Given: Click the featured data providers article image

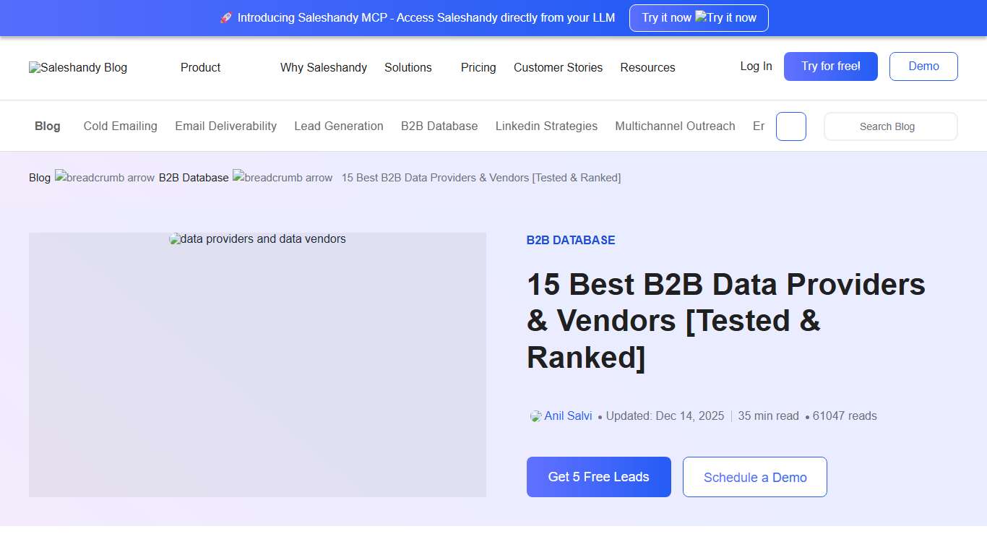Looking at the screenshot, I should click(257, 364).
